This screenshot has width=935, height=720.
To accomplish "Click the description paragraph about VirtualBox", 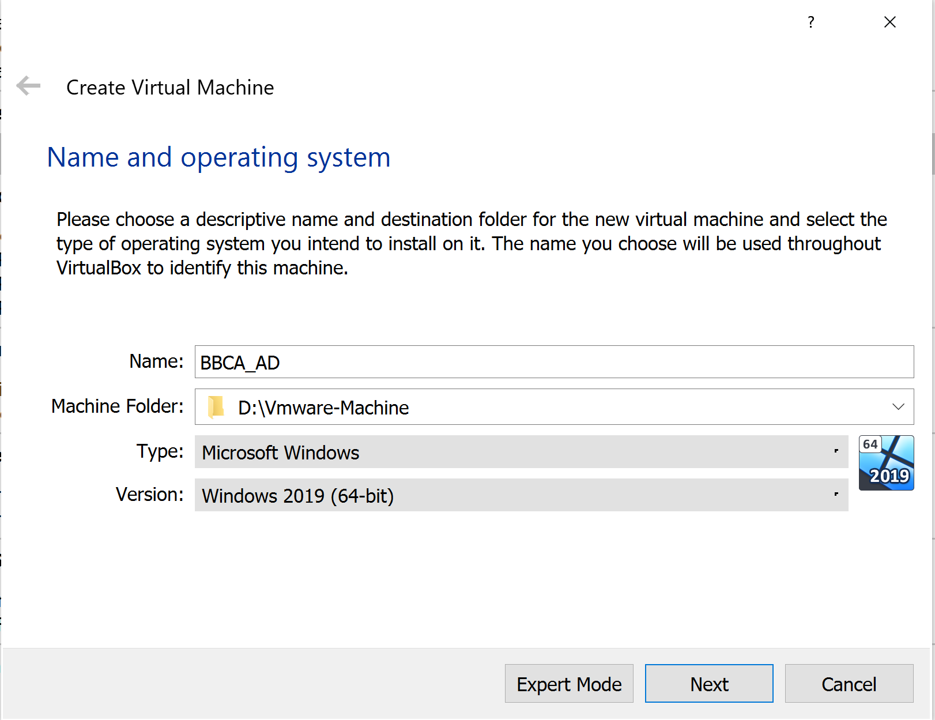I will (471, 244).
